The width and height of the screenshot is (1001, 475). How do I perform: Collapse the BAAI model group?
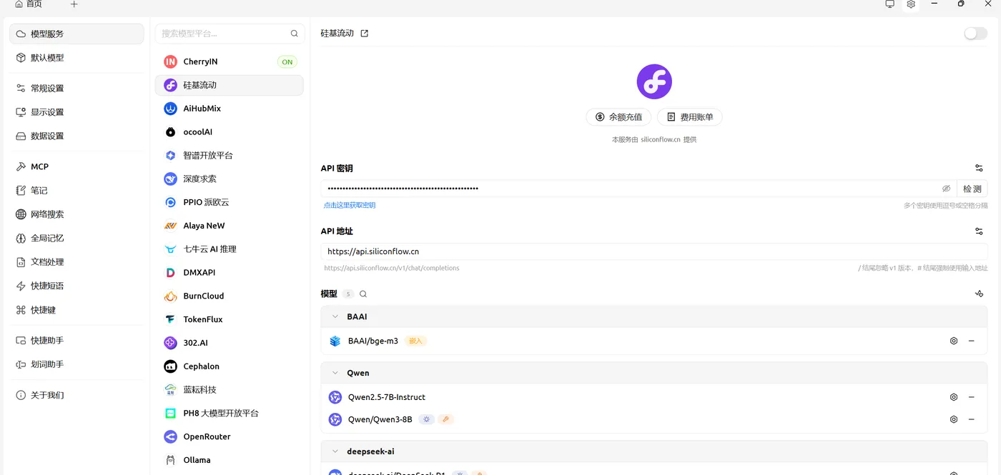pos(335,316)
